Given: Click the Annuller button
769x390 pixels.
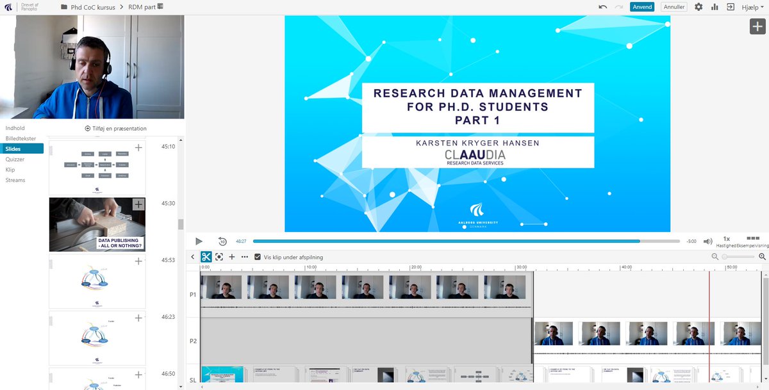Looking at the screenshot, I should point(674,6).
